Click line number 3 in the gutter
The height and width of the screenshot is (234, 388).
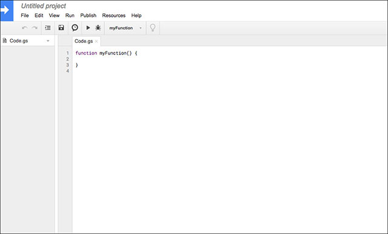pyautogui.click(x=67, y=65)
